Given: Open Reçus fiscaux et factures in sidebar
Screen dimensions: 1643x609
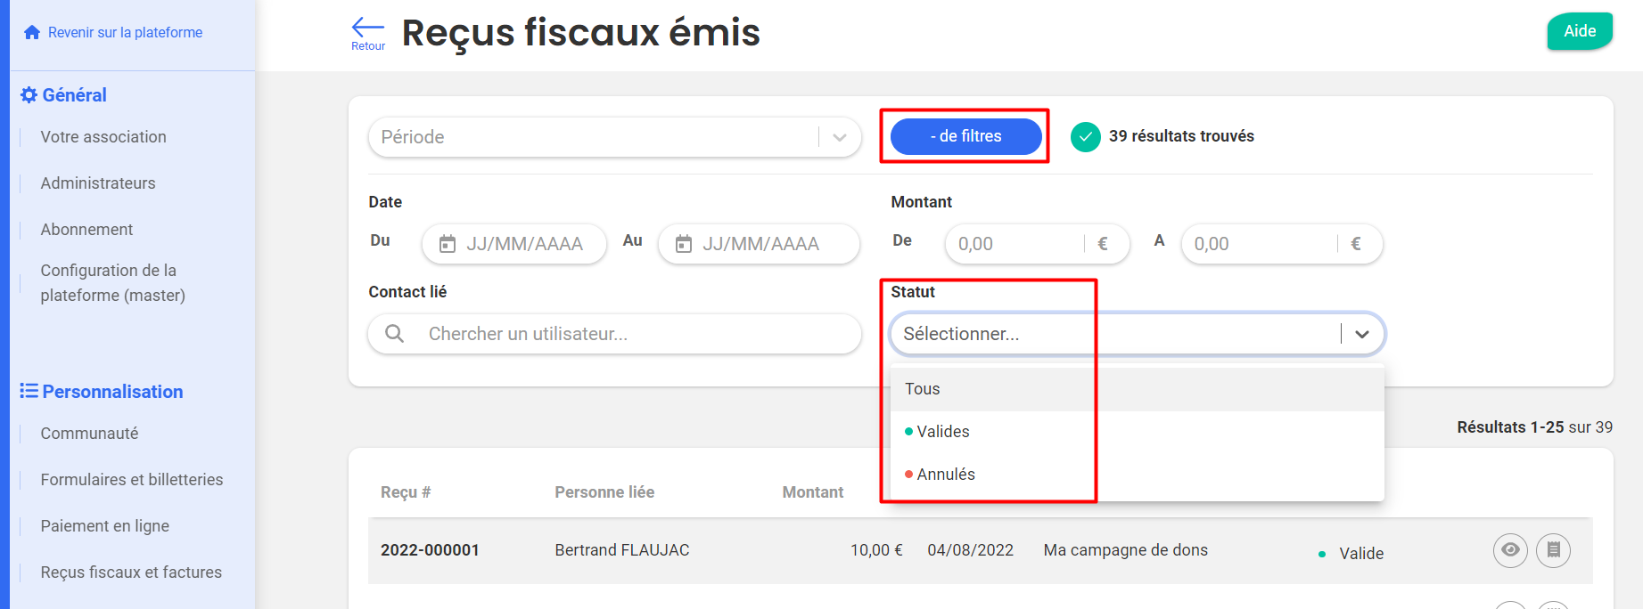Looking at the screenshot, I should click(131, 572).
